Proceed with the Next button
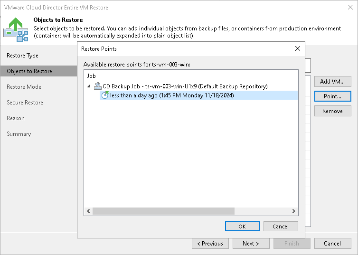The width and height of the screenshot is (358, 255). coord(251,244)
